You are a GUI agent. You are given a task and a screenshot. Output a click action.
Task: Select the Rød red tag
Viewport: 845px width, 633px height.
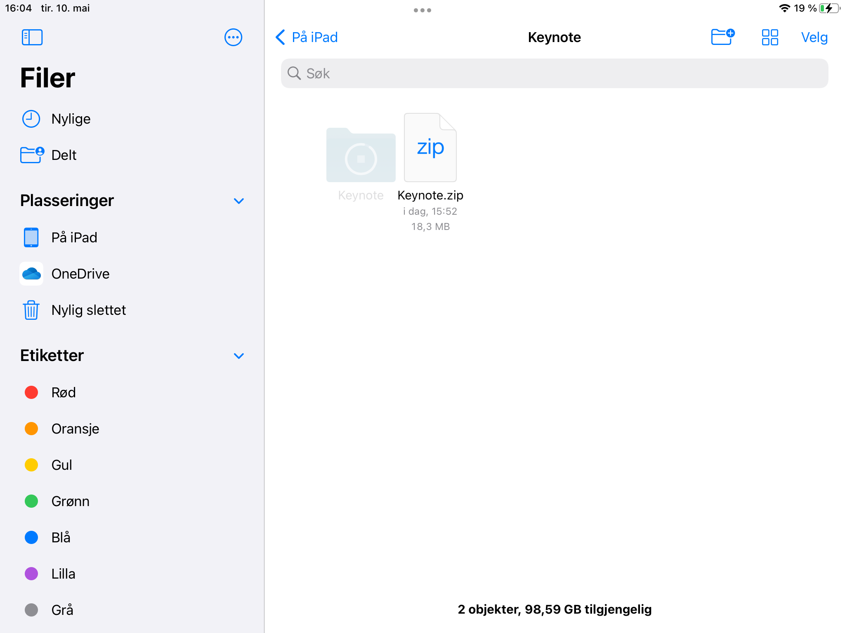pos(132,392)
